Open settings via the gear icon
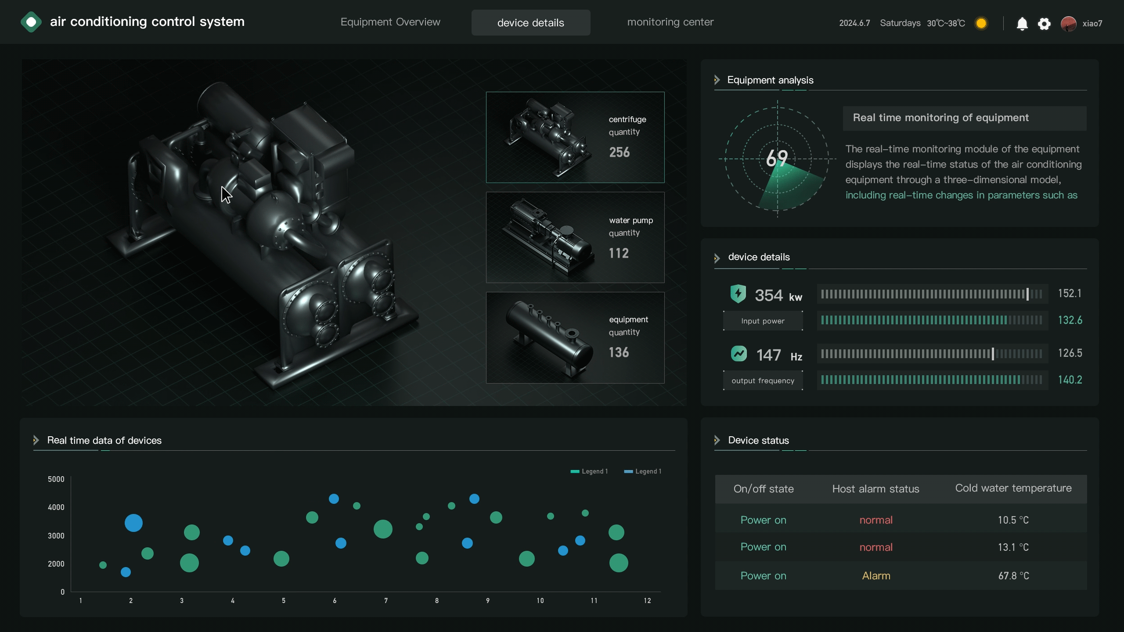 1044,24
